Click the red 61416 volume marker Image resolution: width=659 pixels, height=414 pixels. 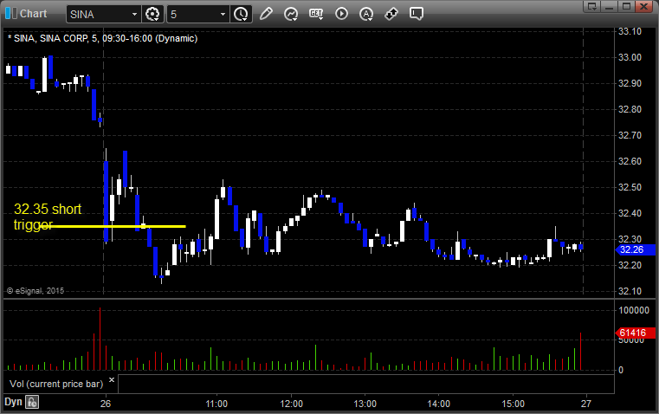[x=635, y=333]
